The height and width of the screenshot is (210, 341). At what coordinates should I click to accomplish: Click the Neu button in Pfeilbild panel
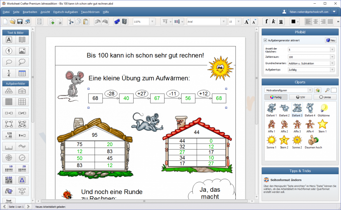[x=330, y=40]
